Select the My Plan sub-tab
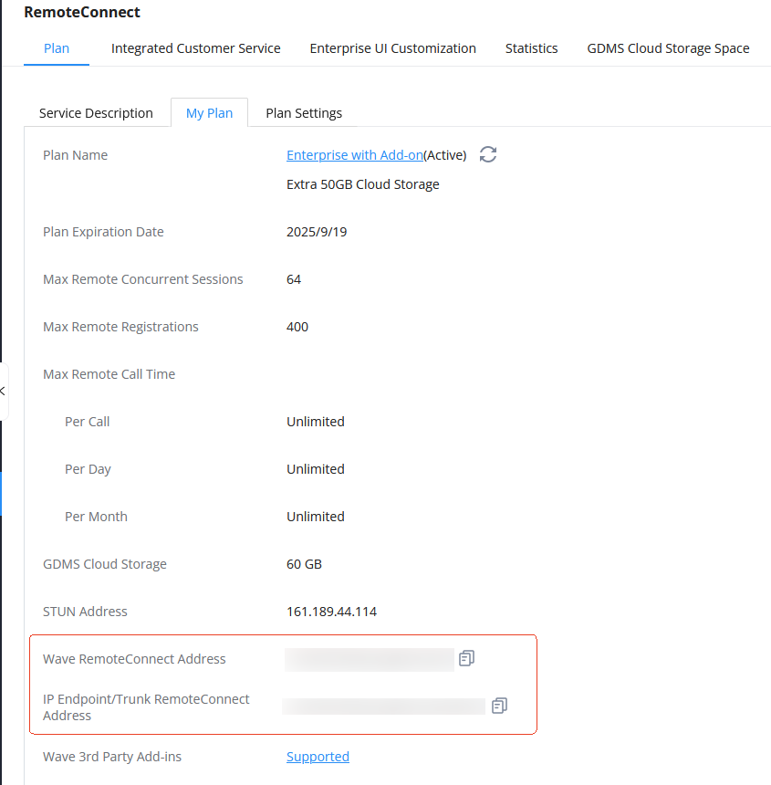 click(x=209, y=113)
